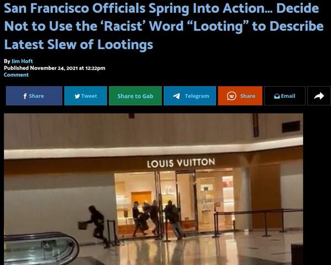Open more sharing options via arrow icon
The height and width of the screenshot is (265, 331).
(319, 96)
